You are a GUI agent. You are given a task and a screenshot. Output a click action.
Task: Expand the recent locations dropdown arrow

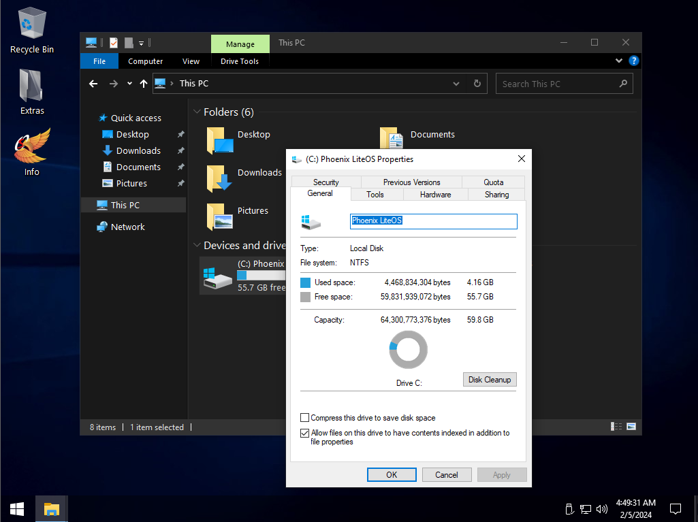pos(129,84)
